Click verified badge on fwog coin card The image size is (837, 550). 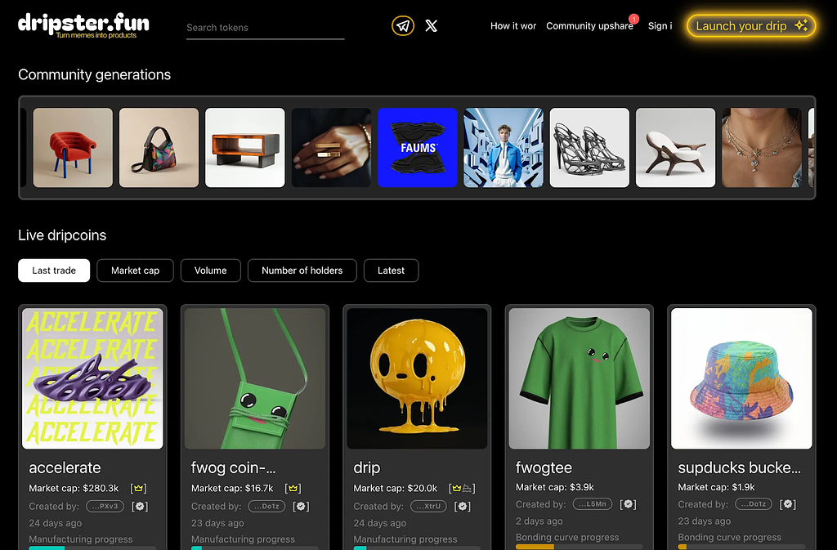tap(301, 506)
